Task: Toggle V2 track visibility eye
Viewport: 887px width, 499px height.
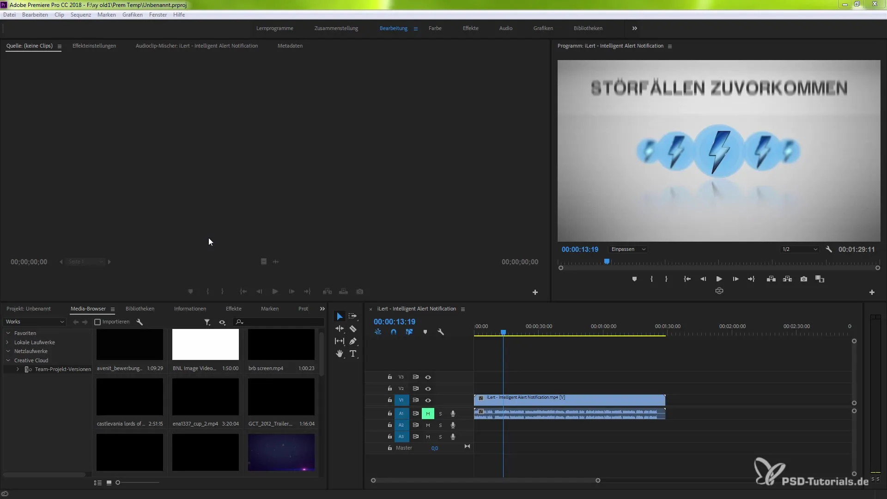Action: pyautogui.click(x=428, y=389)
